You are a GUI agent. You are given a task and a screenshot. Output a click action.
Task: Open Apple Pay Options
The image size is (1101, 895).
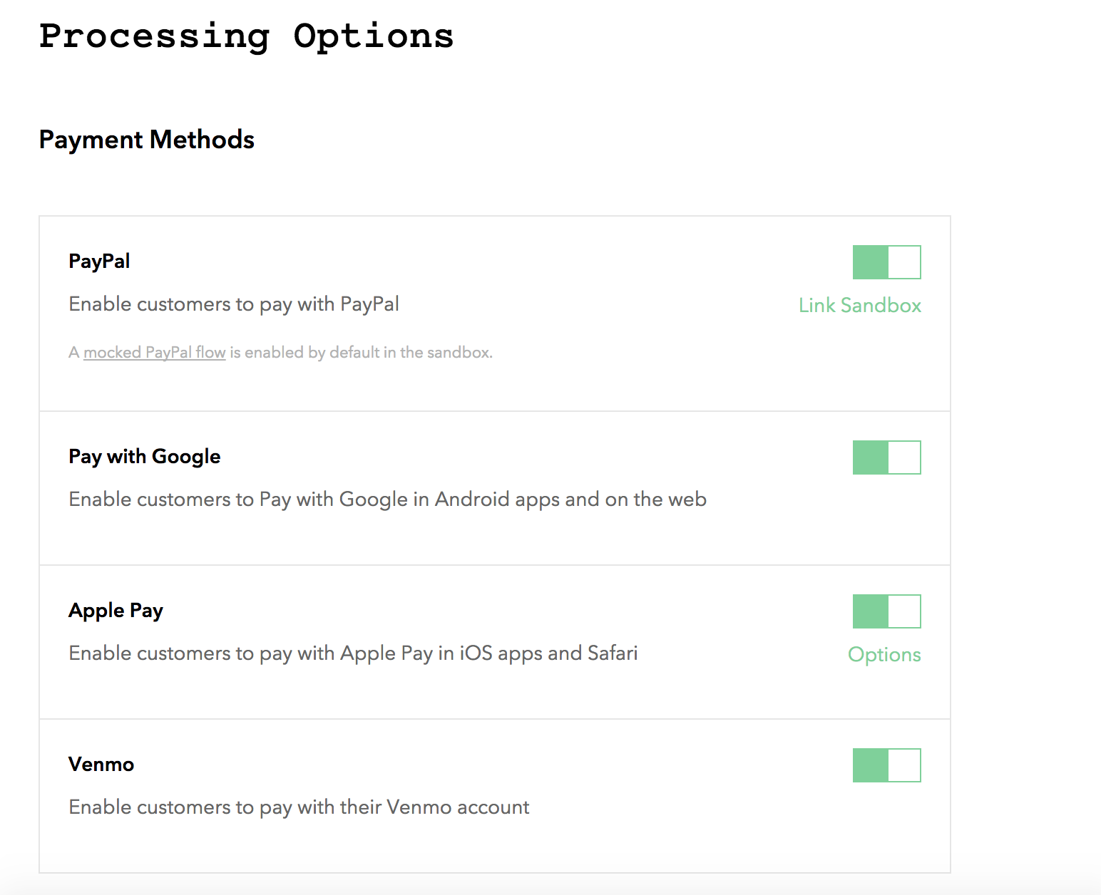click(884, 654)
